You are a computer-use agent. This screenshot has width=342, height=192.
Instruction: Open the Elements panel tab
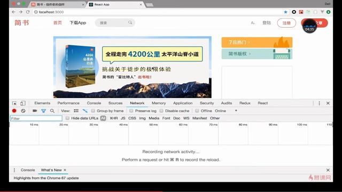pos(42,103)
